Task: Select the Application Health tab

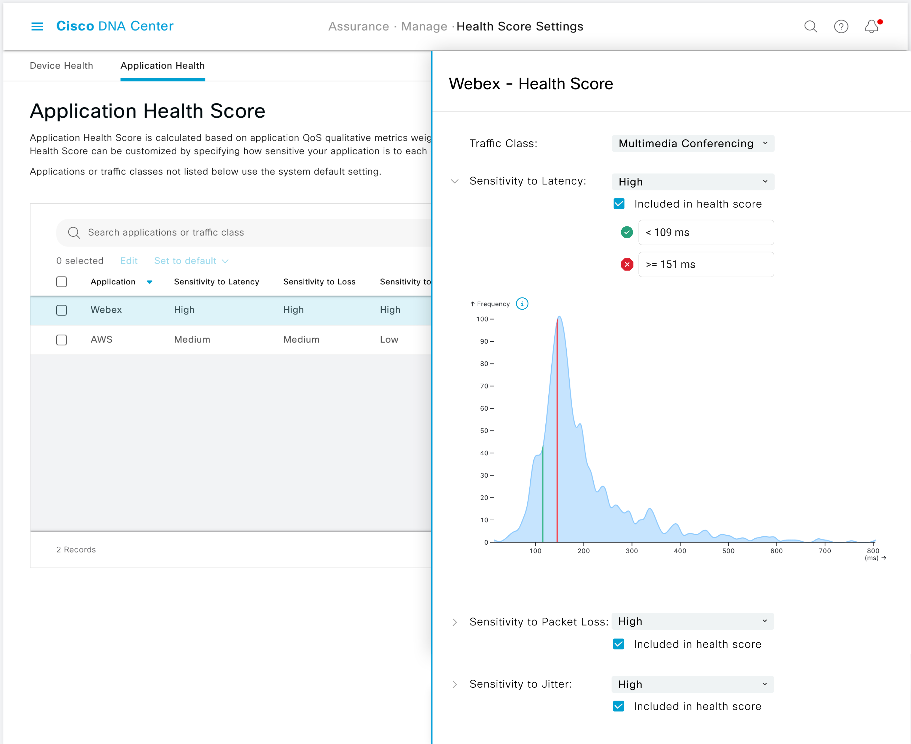Action: click(163, 65)
